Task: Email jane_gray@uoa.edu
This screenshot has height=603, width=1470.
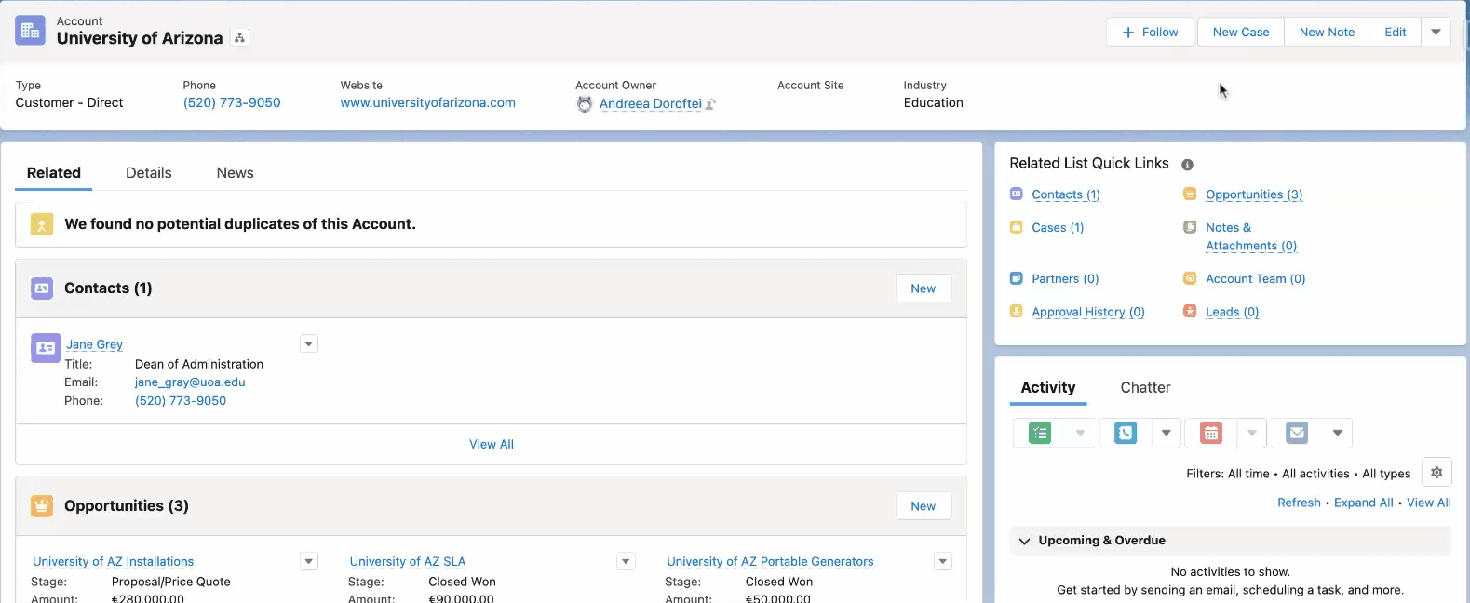Action: point(190,382)
